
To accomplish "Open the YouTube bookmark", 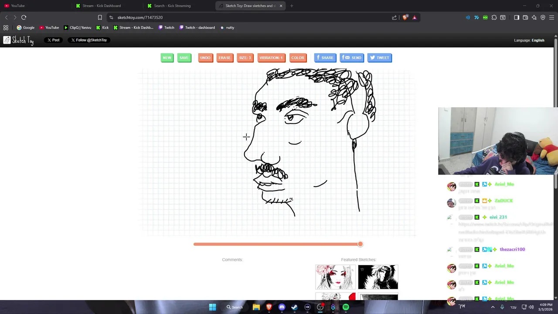I will [x=49, y=27].
